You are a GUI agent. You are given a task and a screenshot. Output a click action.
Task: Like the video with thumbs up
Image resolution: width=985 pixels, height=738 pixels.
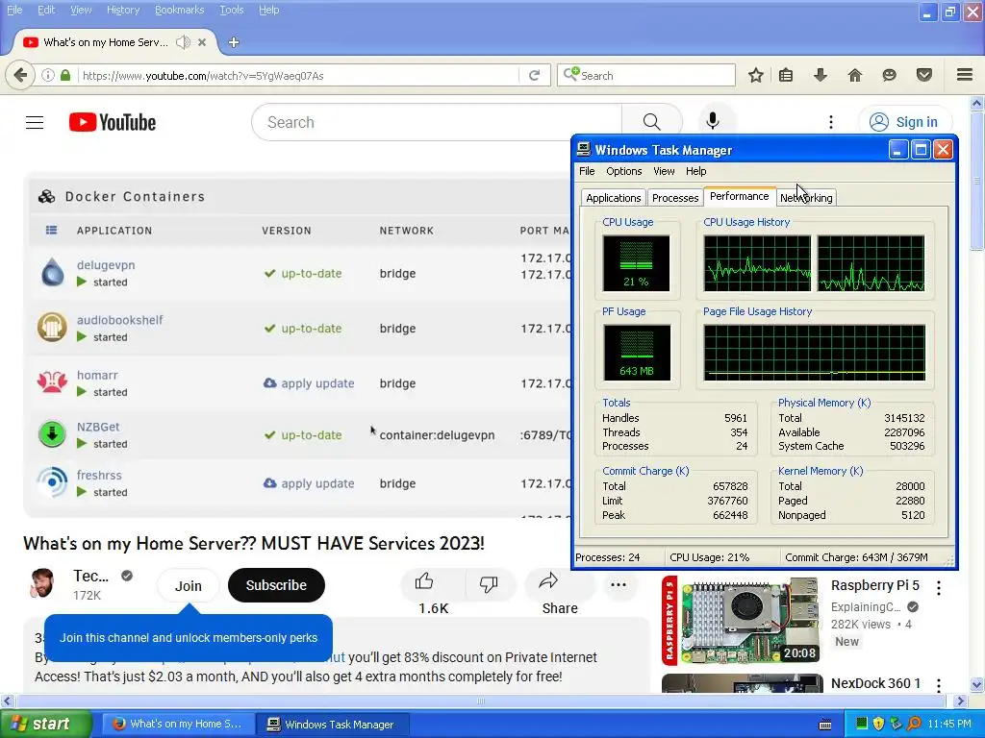424,581
